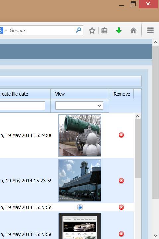Remove the airport image file row

[121, 181]
